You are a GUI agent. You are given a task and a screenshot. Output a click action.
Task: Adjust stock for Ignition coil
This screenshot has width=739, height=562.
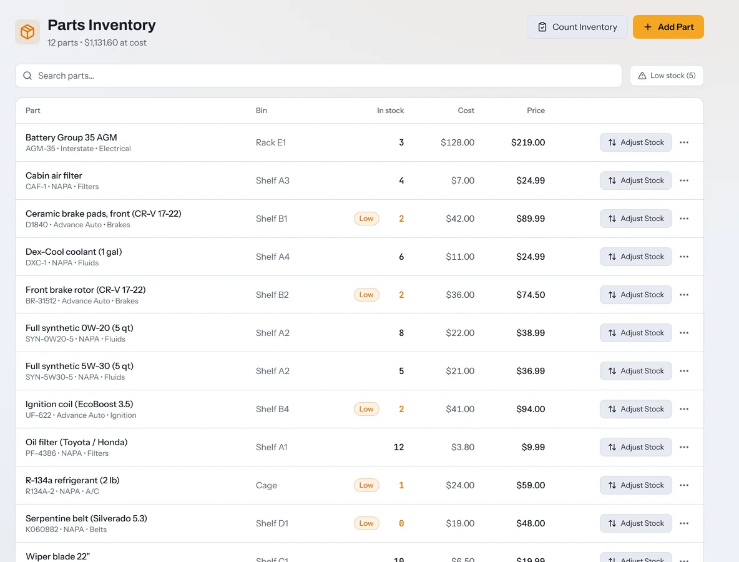636,409
